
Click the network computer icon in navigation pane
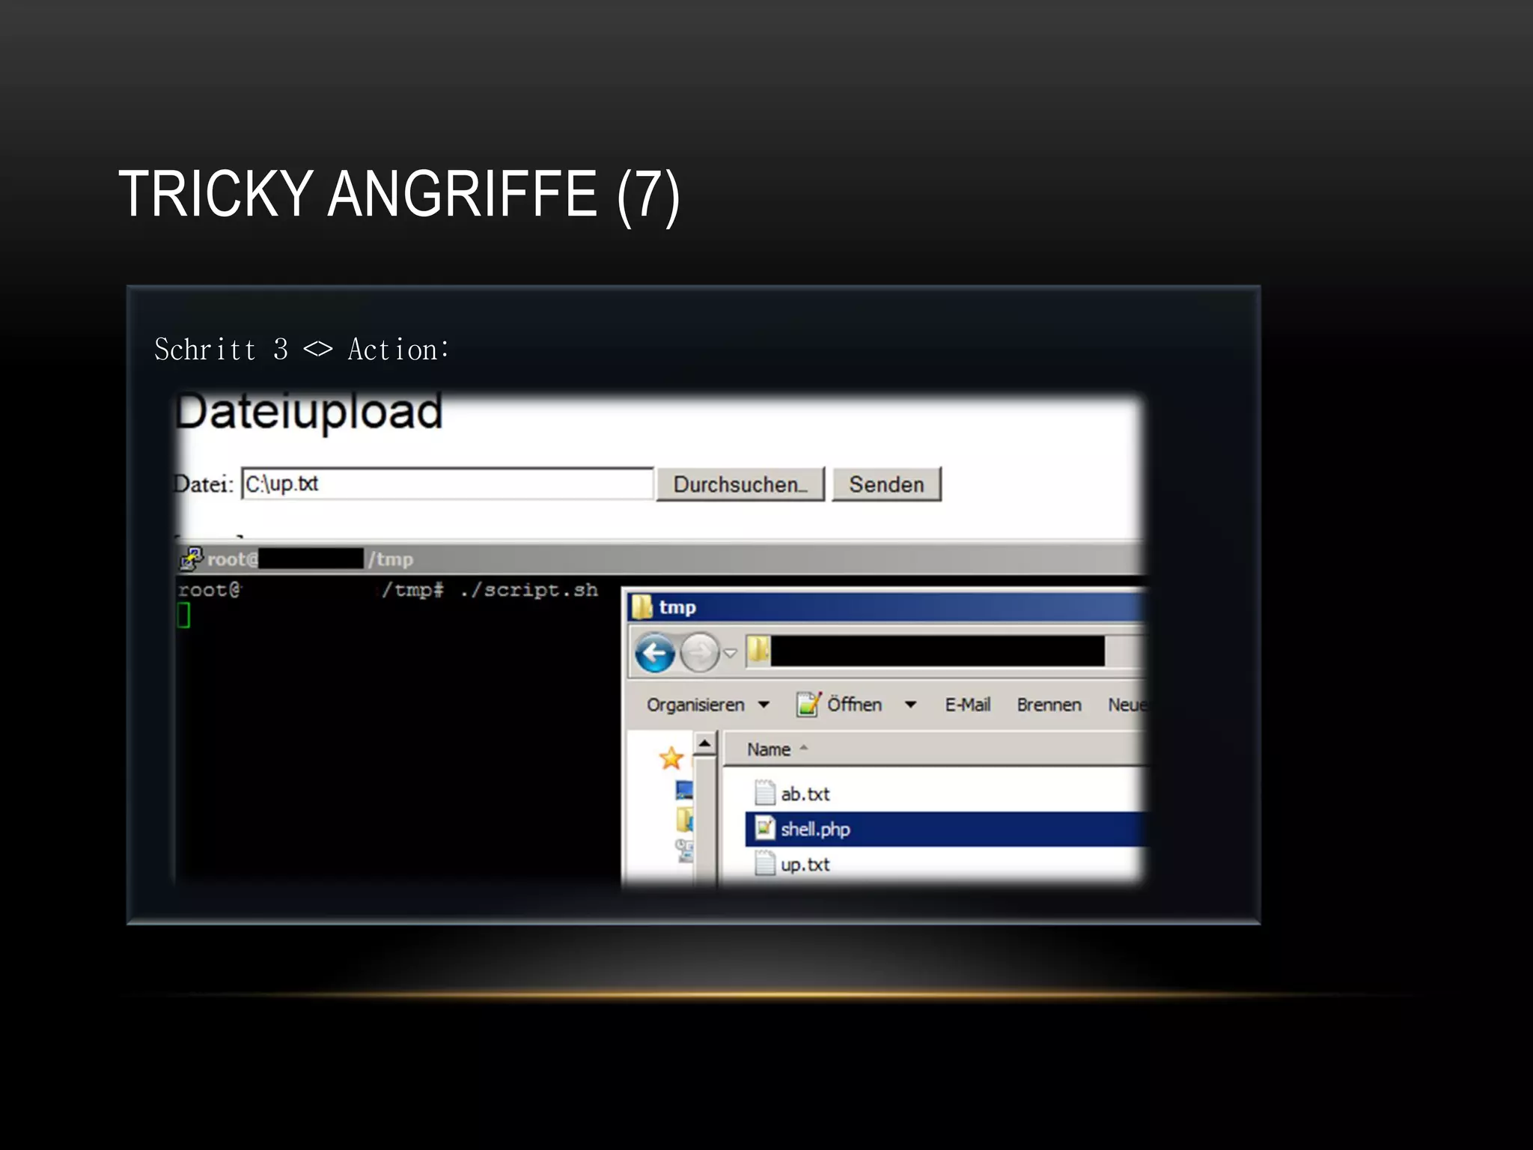[x=684, y=851]
